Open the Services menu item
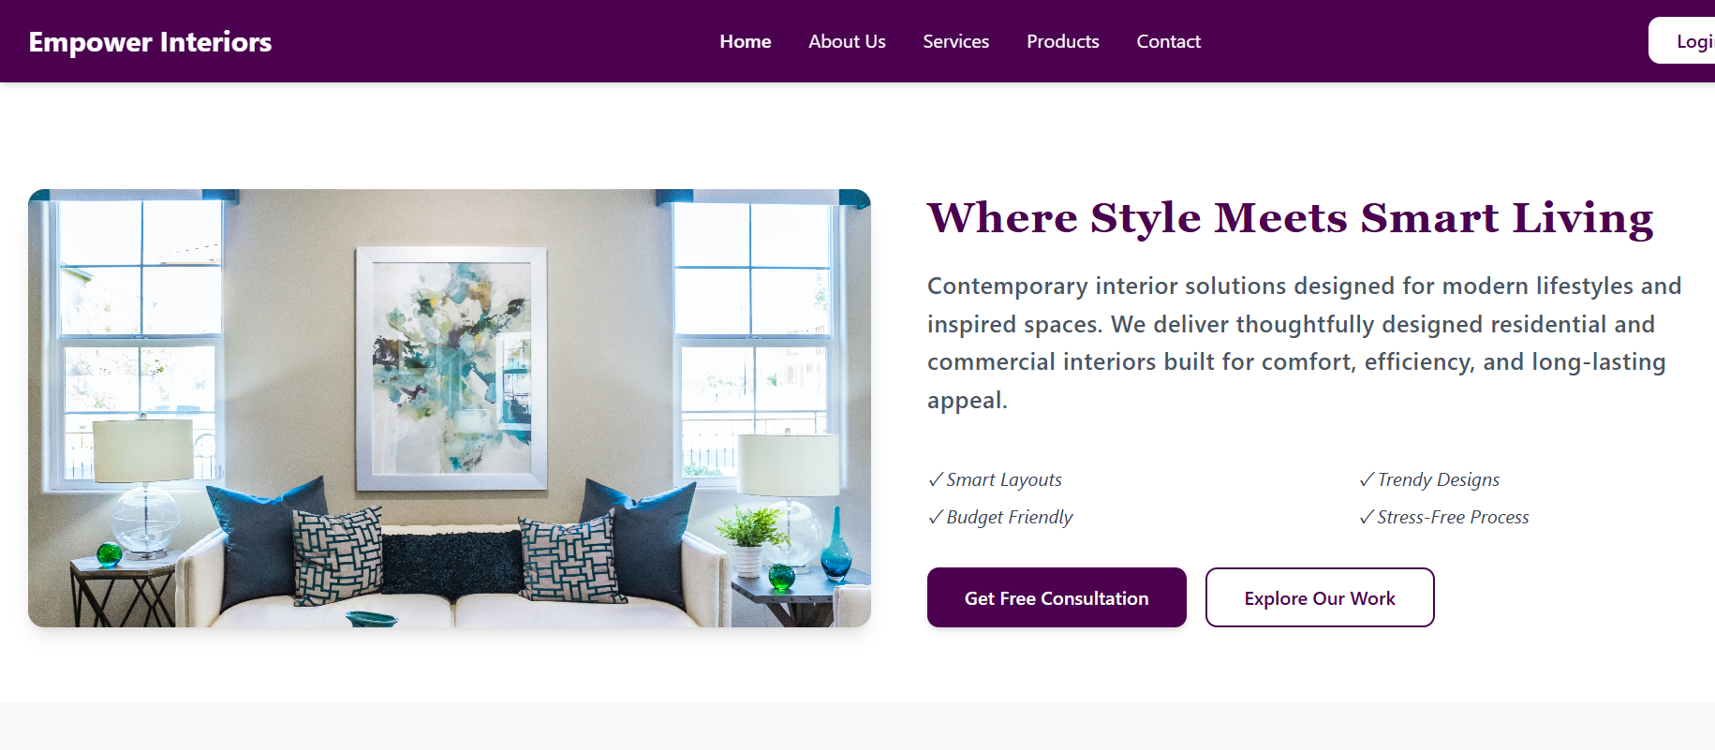 pyautogui.click(x=955, y=41)
